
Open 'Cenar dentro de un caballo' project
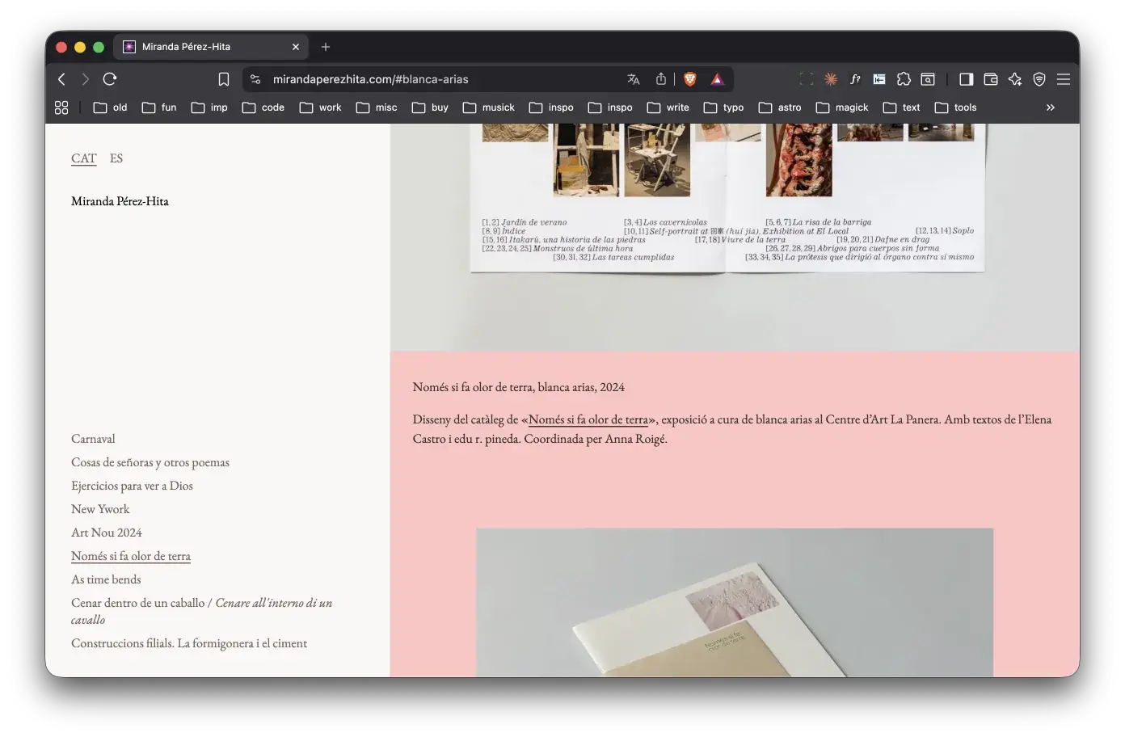pos(201,611)
